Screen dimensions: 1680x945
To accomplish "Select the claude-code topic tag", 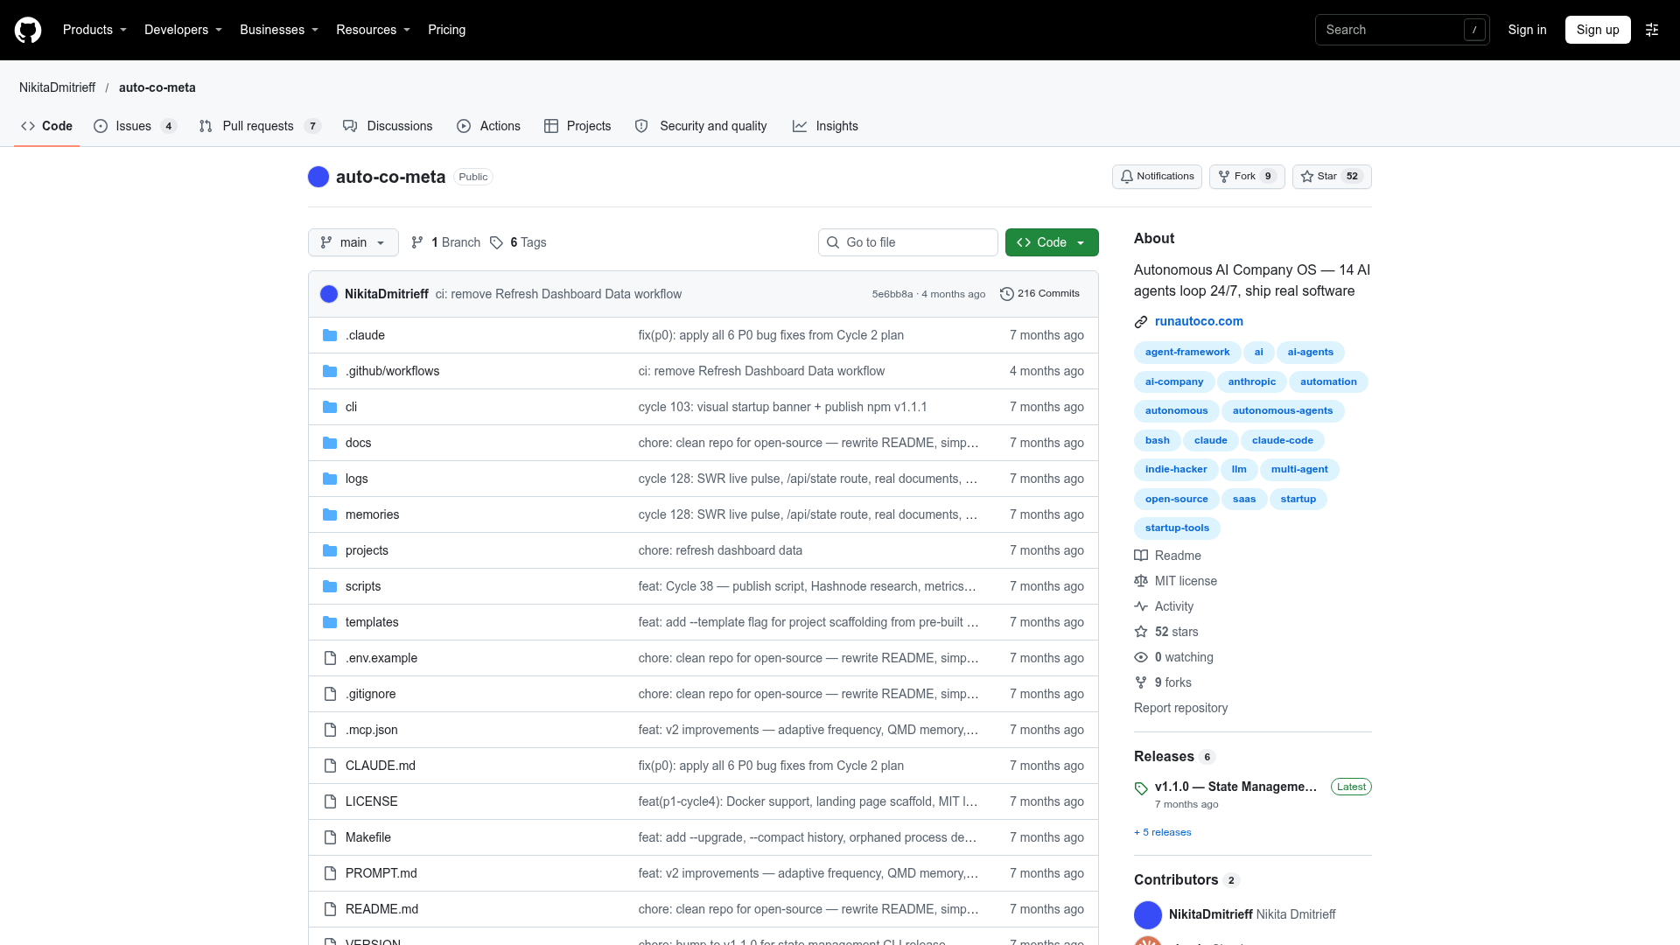I will pyautogui.click(x=1282, y=440).
